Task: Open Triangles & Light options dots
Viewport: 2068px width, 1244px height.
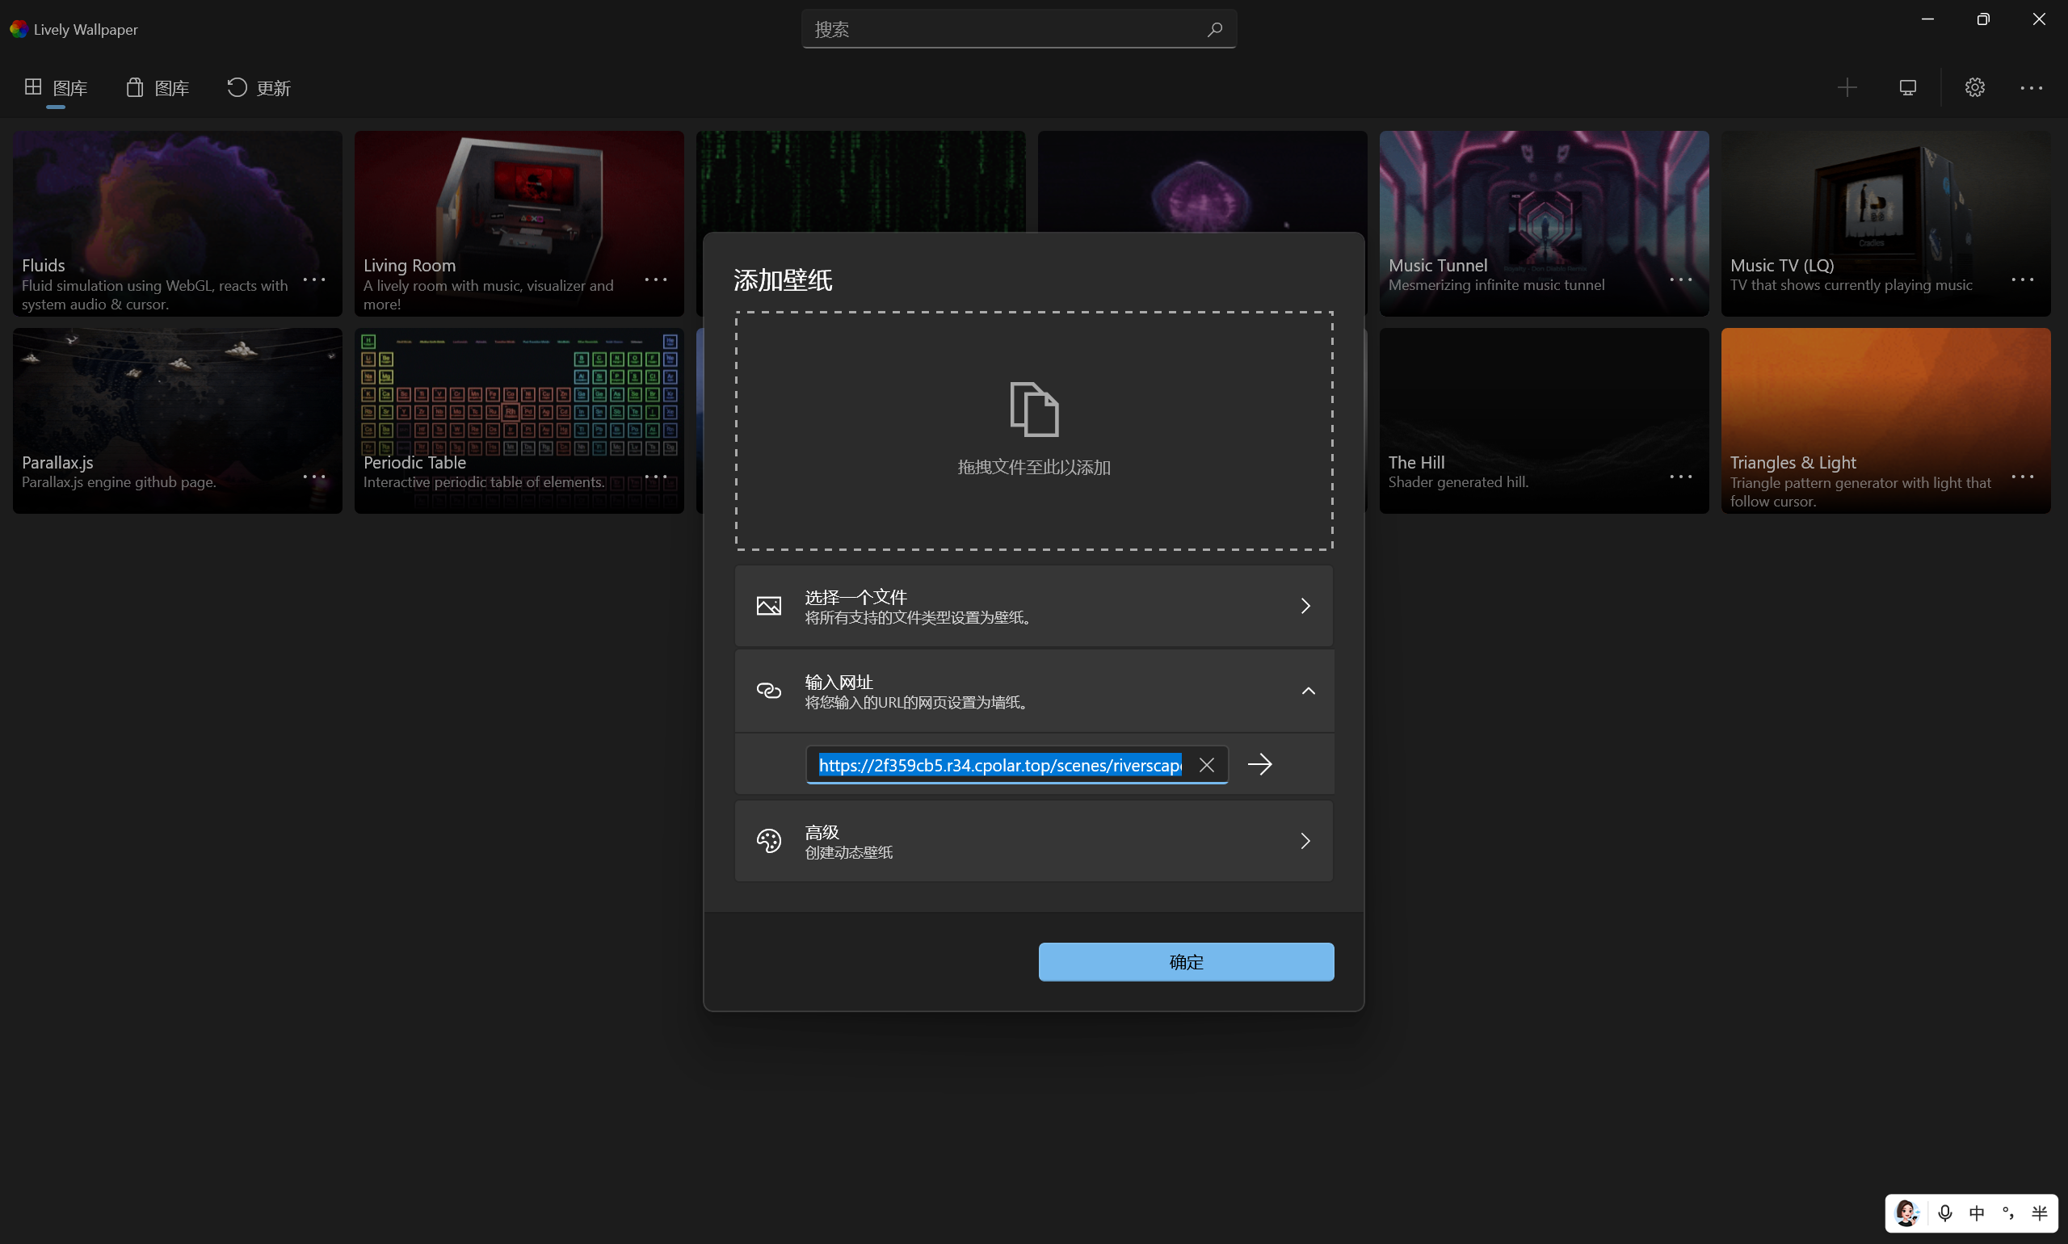Action: click(2023, 476)
